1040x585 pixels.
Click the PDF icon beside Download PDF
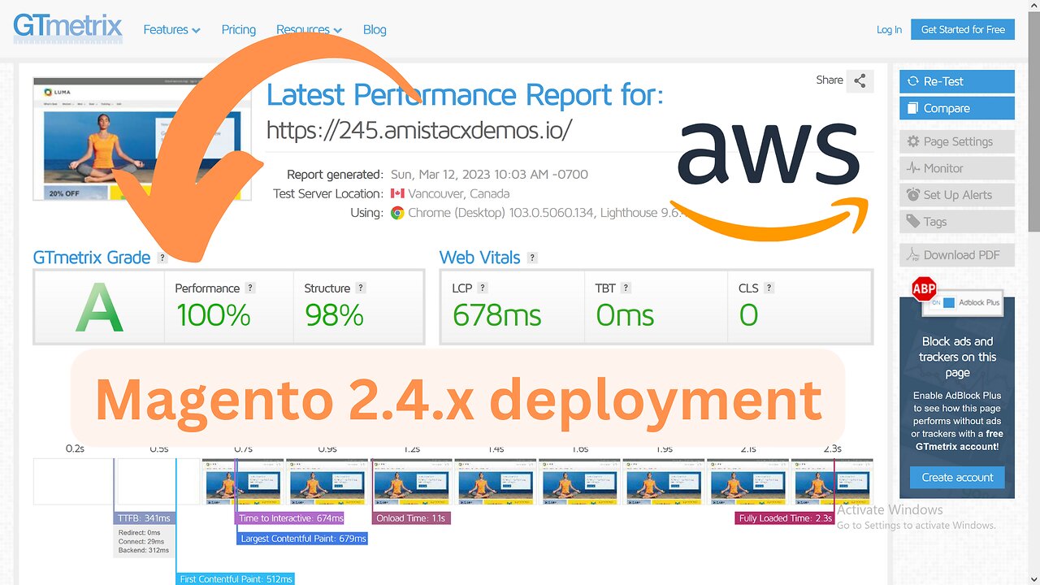[912, 255]
